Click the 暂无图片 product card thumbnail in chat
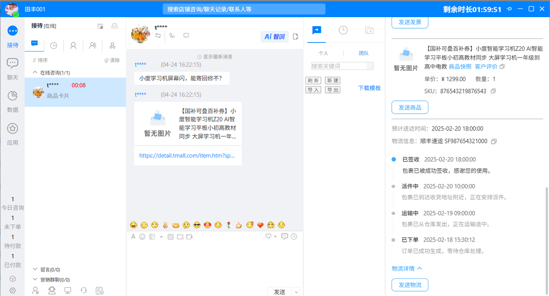This screenshot has height=296, width=550. 157,123
